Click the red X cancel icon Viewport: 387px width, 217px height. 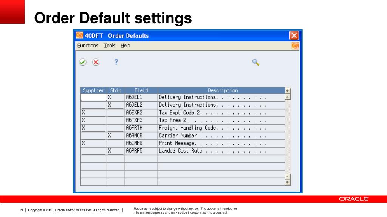pos(96,62)
